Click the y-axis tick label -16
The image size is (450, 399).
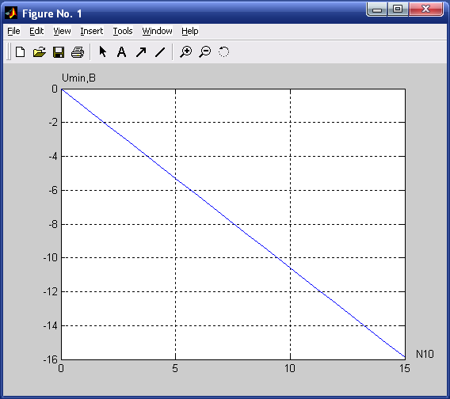51,359
